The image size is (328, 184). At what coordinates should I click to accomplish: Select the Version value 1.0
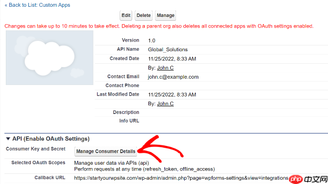pyautogui.click(x=151, y=41)
